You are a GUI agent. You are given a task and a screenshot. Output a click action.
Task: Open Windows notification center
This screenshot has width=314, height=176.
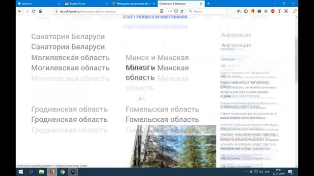tap(290, 172)
